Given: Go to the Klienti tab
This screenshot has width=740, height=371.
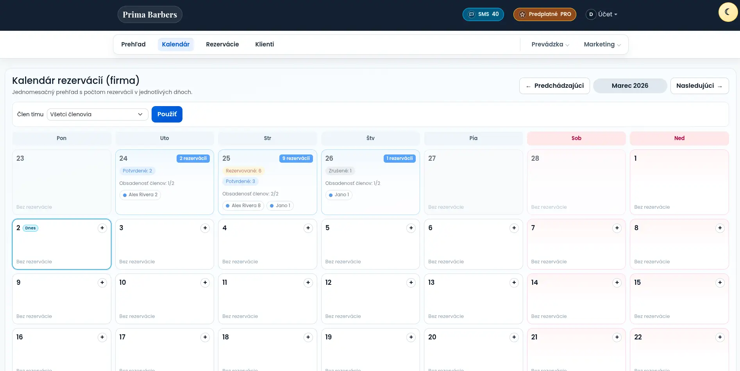Looking at the screenshot, I should [x=265, y=44].
